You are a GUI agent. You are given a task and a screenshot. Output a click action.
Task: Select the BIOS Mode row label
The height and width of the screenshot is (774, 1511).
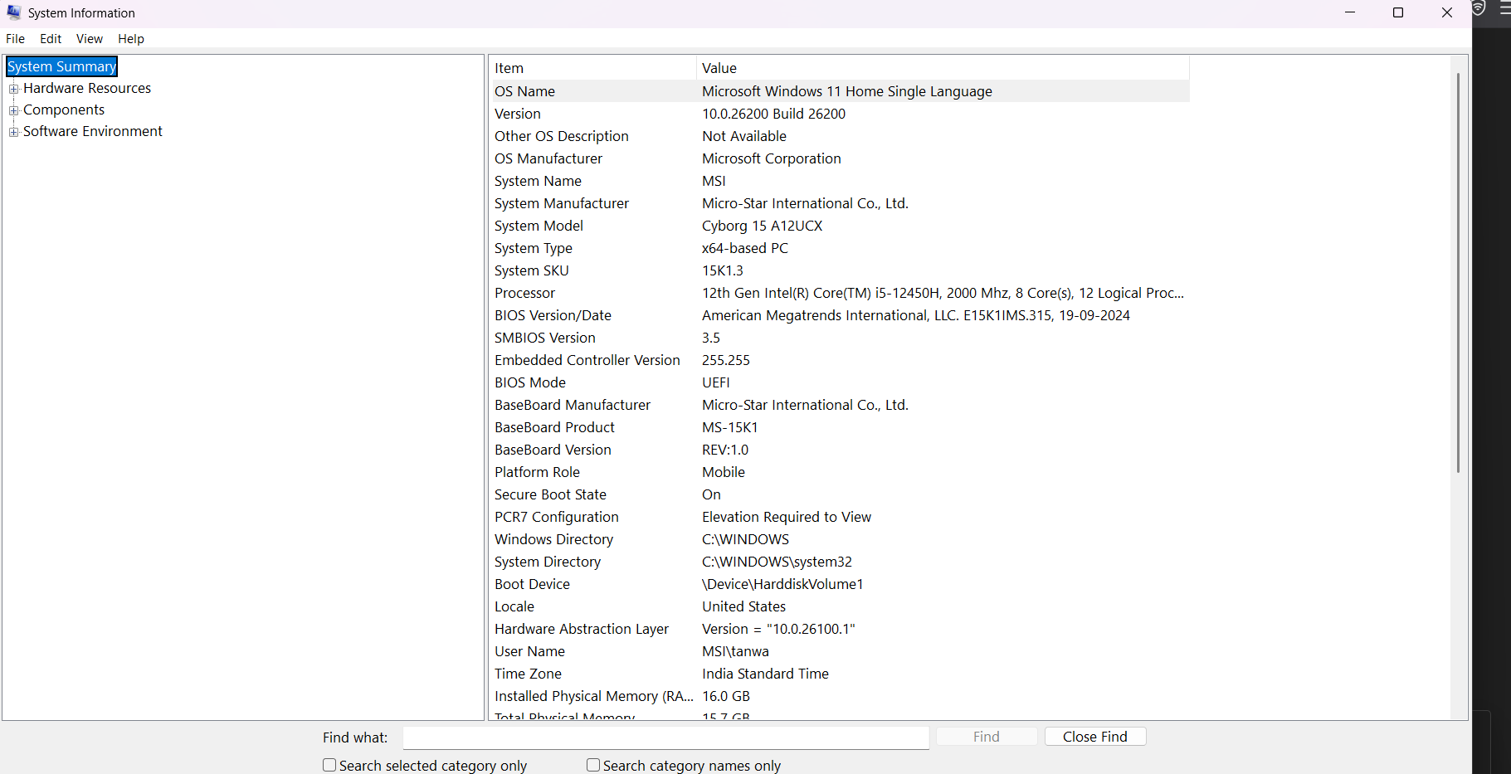click(x=530, y=382)
